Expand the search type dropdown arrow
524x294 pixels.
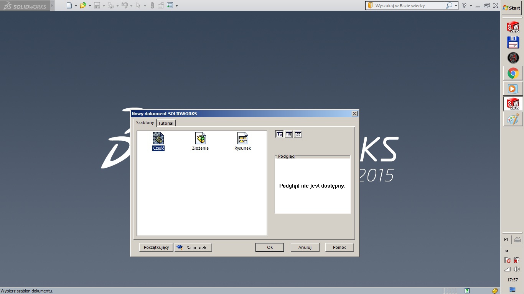pyautogui.click(x=456, y=6)
